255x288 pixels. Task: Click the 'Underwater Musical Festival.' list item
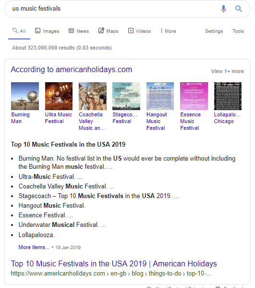click(x=62, y=225)
